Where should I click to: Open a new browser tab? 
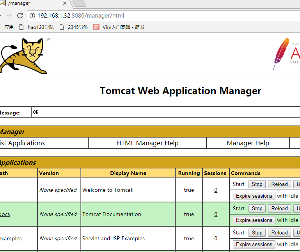(79, 3)
